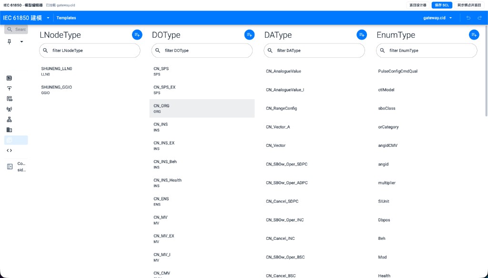Image resolution: width=488 pixels, height=278 pixels.
Task: Open the sidebar icon below upload arrow
Action: pos(10,99)
